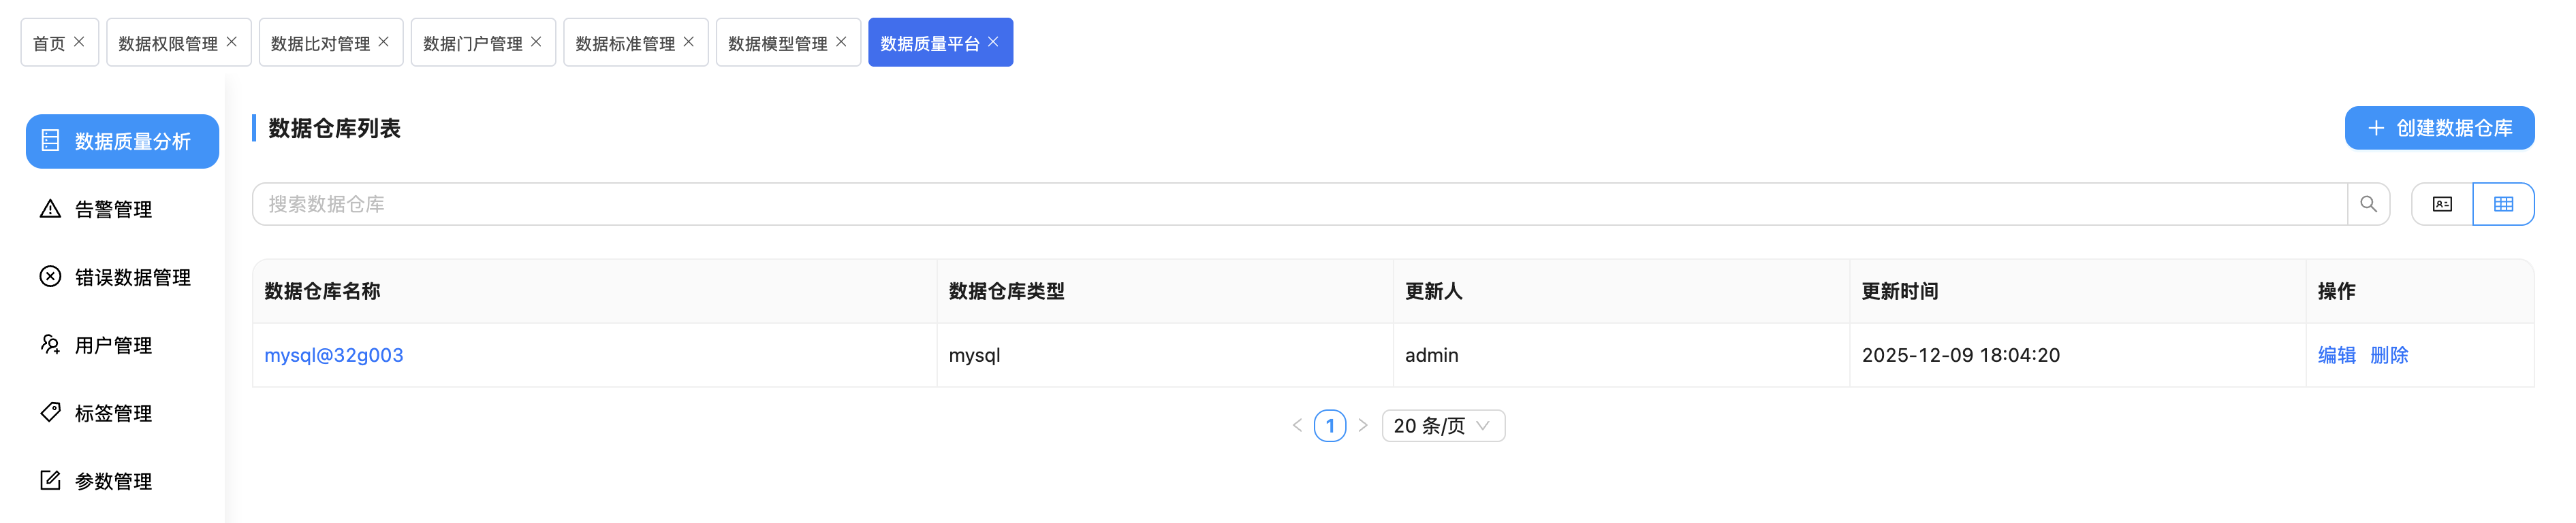This screenshot has height=523, width=2576.
Task: Click the search magnifier icon
Action: pos(2368,205)
